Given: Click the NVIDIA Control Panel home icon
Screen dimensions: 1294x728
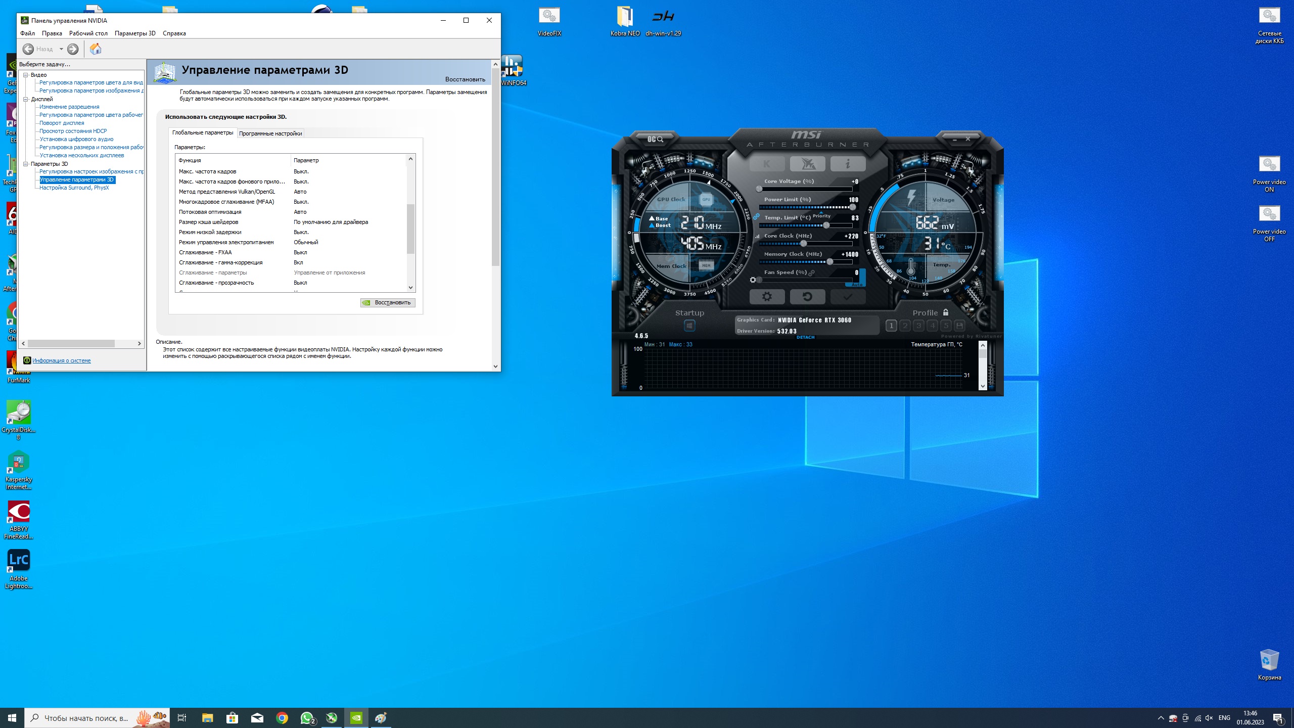Looking at the screenshot, I should tap(96, 49).
